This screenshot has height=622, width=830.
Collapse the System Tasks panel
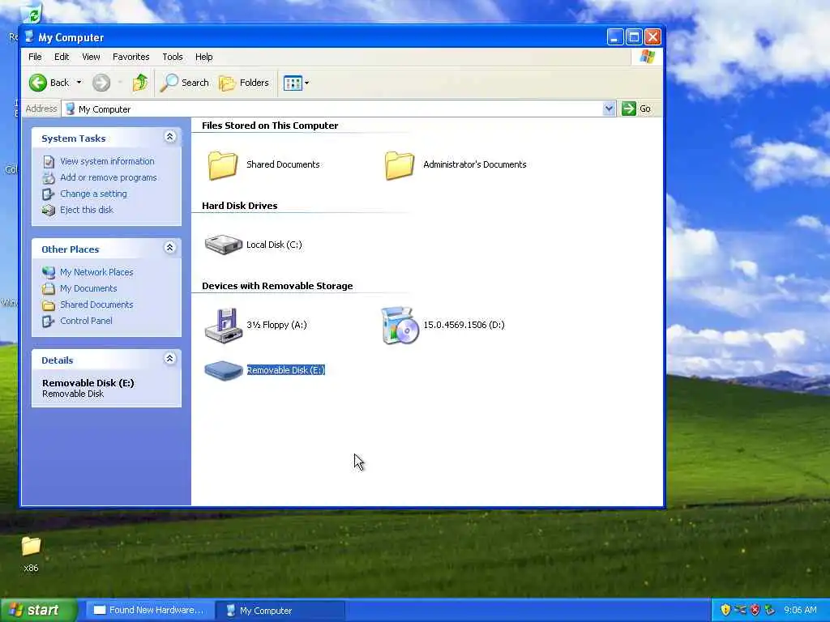tap(169, 137)
